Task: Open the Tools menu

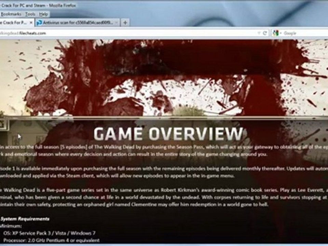Action: click(x=30, y=14)
